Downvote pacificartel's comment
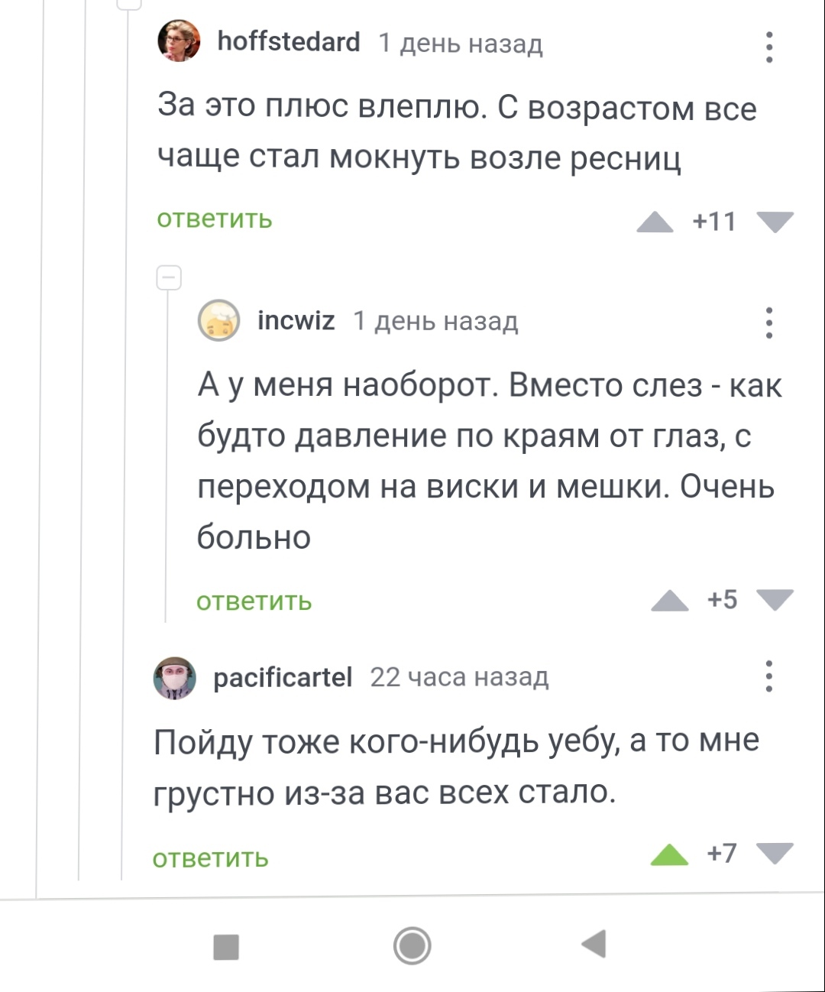Screen dimensions: 825x992 tap(775, 853)
